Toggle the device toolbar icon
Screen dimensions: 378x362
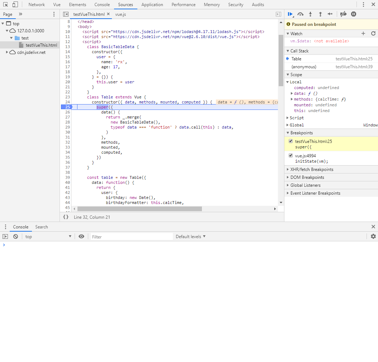pos(15,5)
